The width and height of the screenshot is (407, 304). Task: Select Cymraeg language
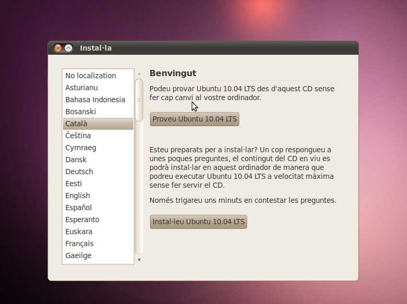pos(98,148)
